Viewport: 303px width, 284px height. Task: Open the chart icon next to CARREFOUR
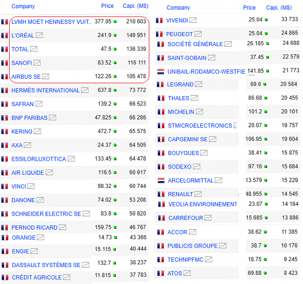pos(208,218)
